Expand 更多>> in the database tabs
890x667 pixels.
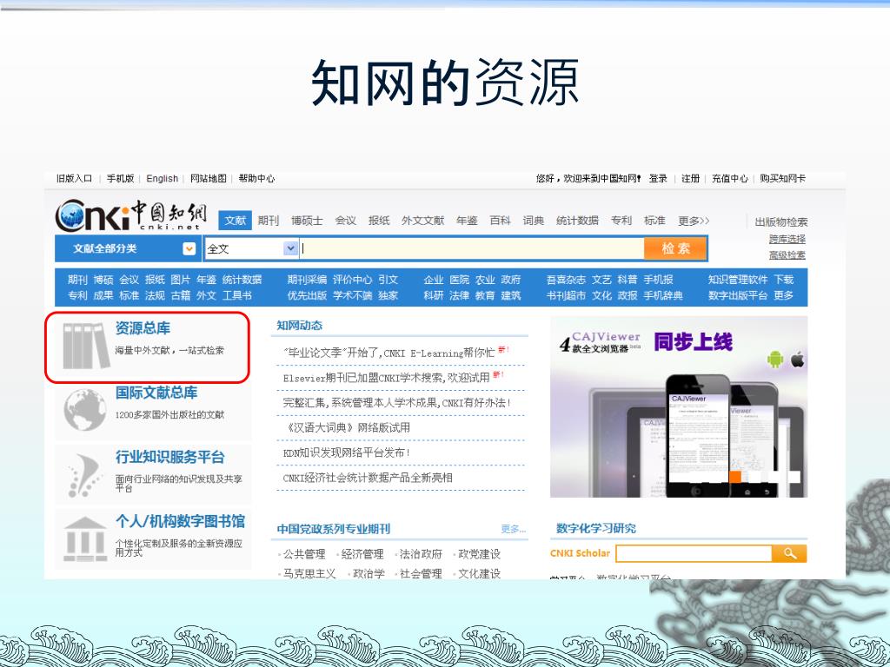click(693, 221)
